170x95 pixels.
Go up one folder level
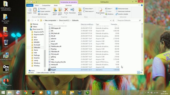[x=38, y=20]
